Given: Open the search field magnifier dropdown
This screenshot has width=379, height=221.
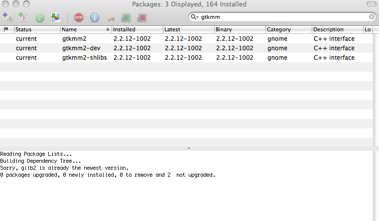Looking at the screenshot, I should (x=195, y=17).
